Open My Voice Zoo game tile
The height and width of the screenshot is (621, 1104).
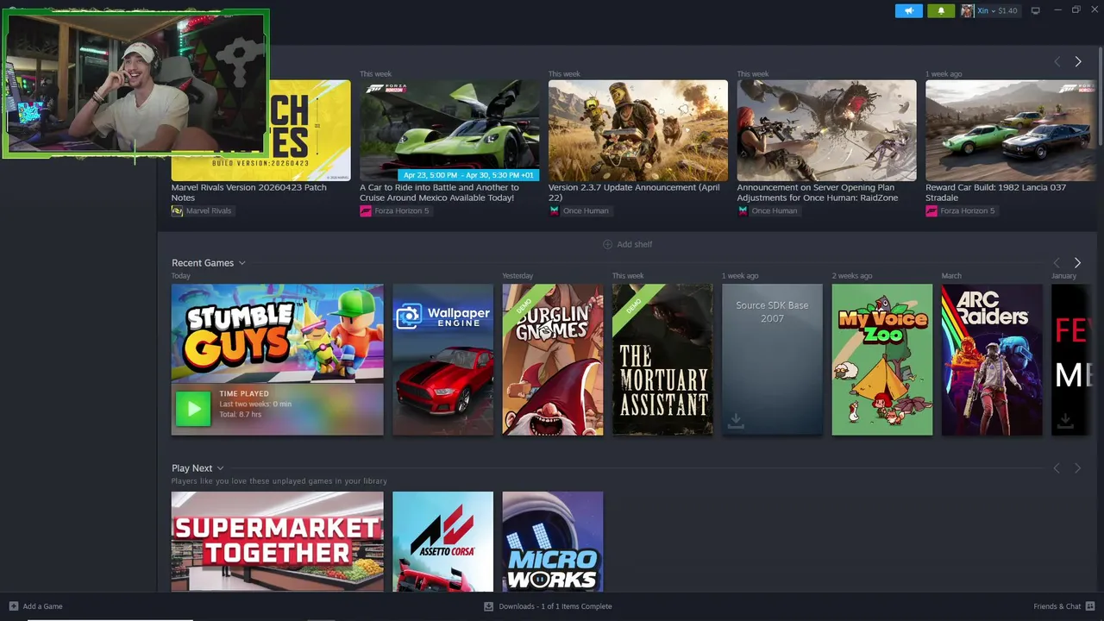coord(881,360)
